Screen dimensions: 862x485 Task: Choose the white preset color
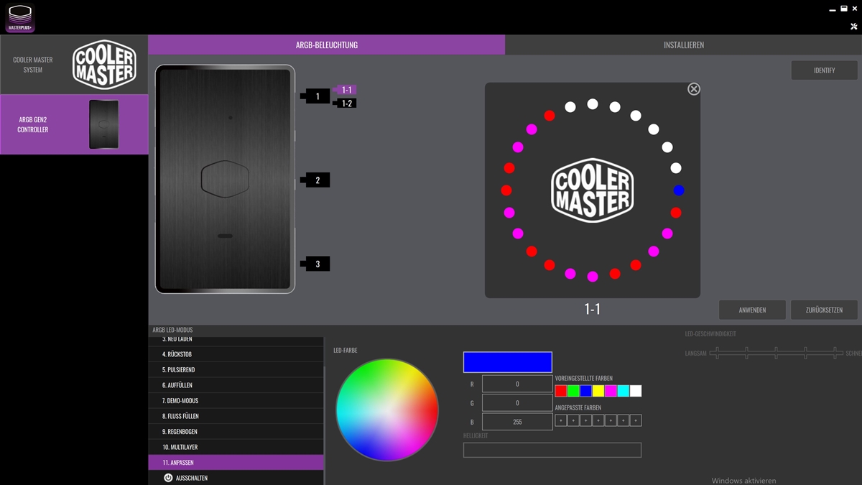pyautogui.click(x=636, y=391)
